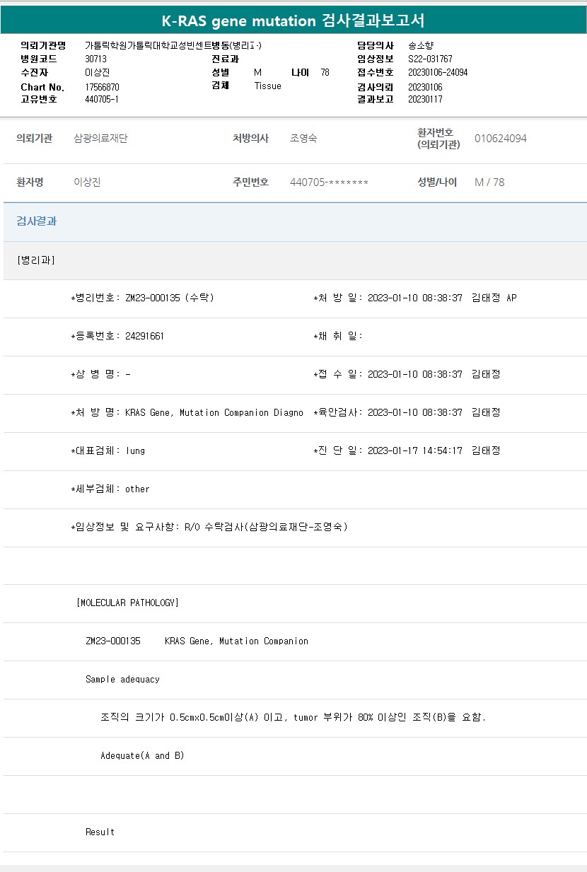Click the 고유번호 value 440705-1
The height and width of the screenshot is (872, 587).
[102, 99]
